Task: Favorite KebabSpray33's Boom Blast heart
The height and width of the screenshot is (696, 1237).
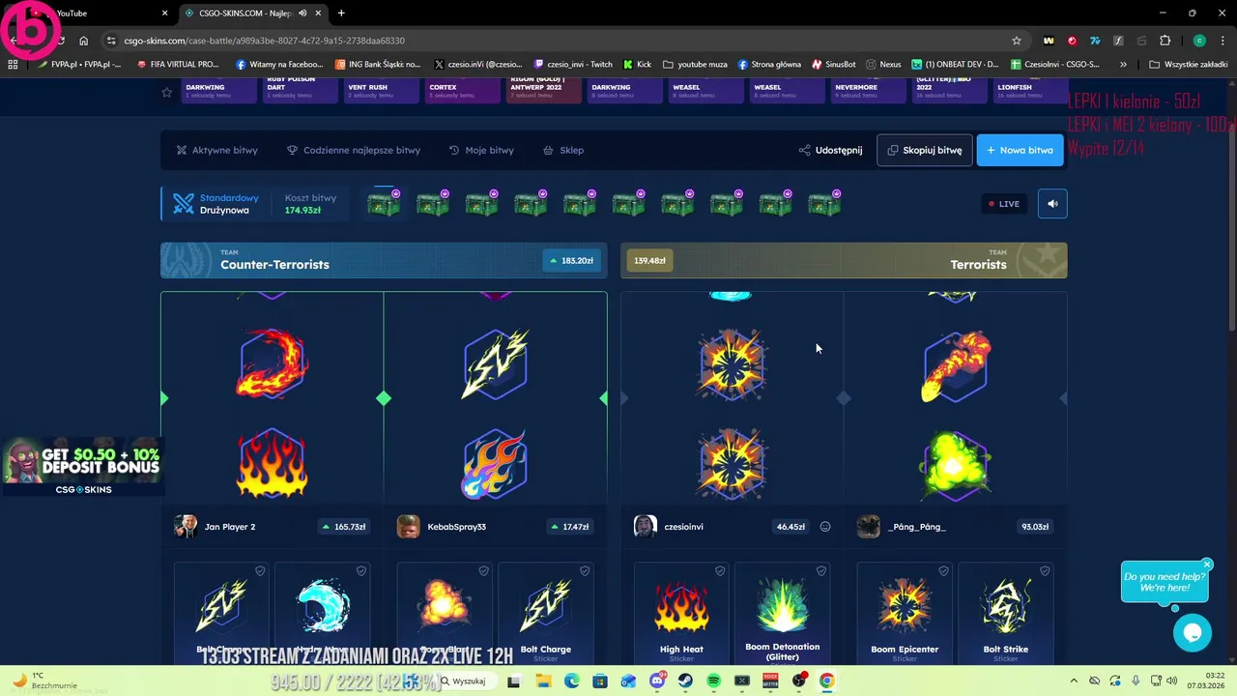Action: click(x=483, y=571)
